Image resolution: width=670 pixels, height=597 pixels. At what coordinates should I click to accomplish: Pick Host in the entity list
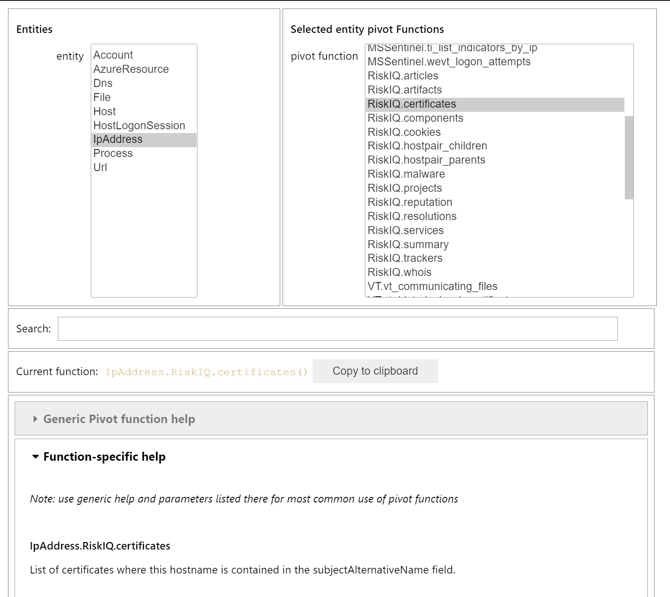144,112
